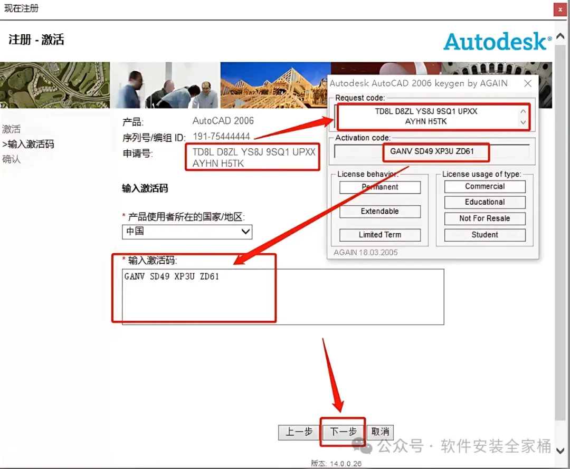Close the registration window with red X
The height and width of the screenshot is (469, 570).
tap(560, 10)
